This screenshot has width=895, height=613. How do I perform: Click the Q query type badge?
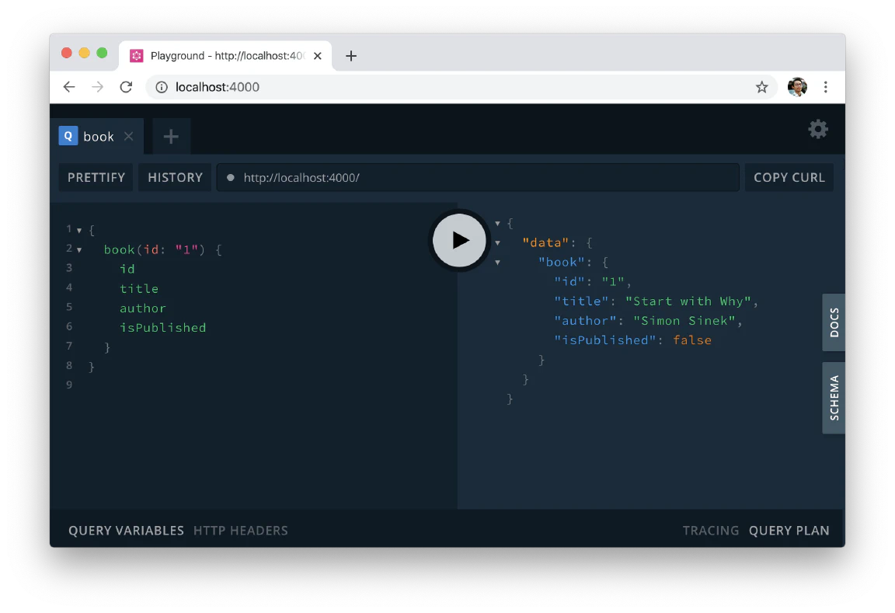pos(68,136)
